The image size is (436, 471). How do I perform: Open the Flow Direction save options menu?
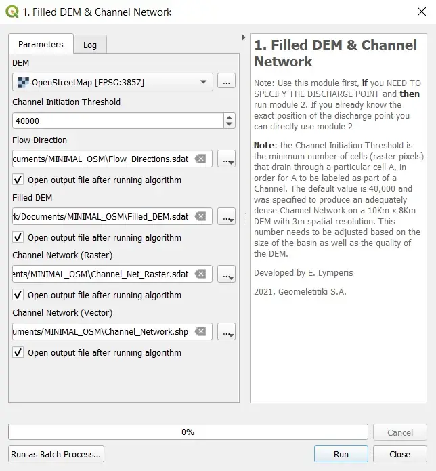pos(226,159)
